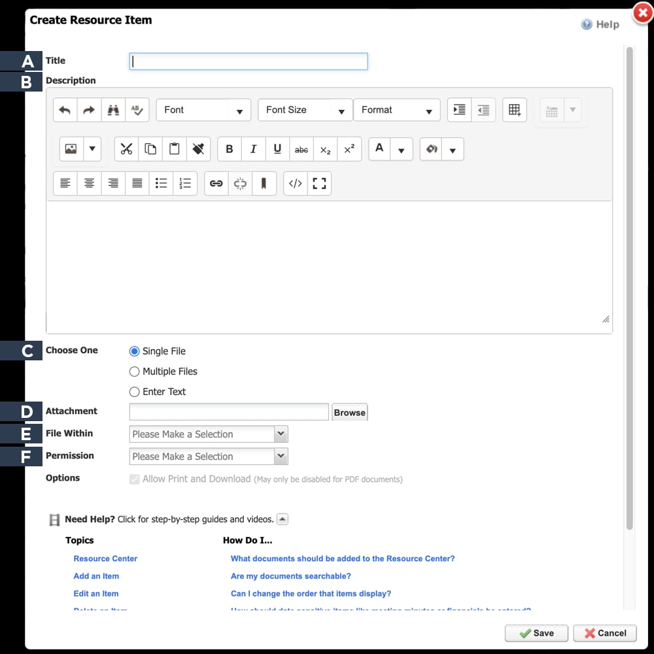Screen dimensions: 654x654
Task: Open the Font dropdown
Action: [x=203, y=110]
